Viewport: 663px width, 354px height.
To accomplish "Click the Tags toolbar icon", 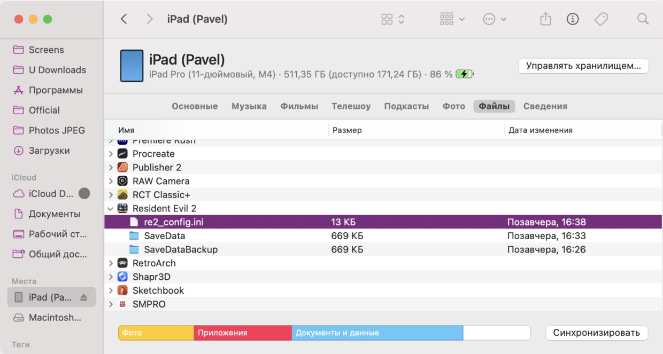I will [601, 19].
